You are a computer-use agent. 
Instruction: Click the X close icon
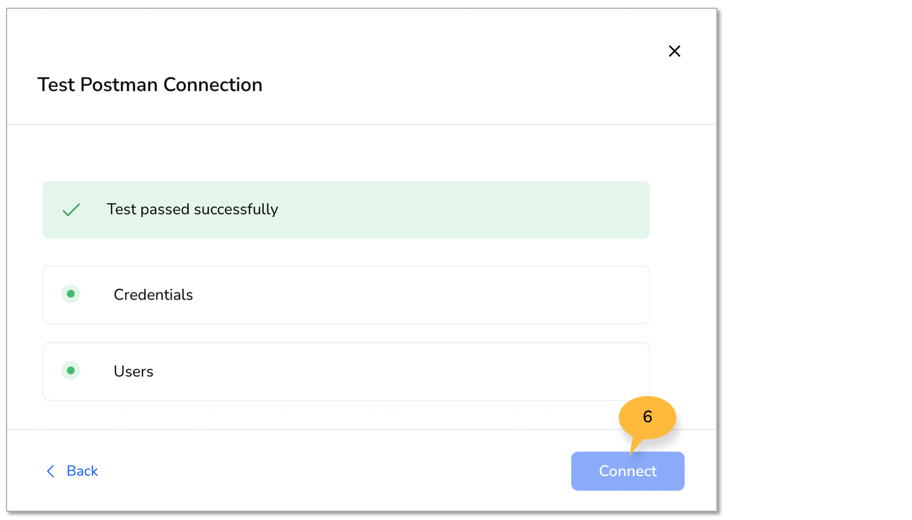click(675, 51)
